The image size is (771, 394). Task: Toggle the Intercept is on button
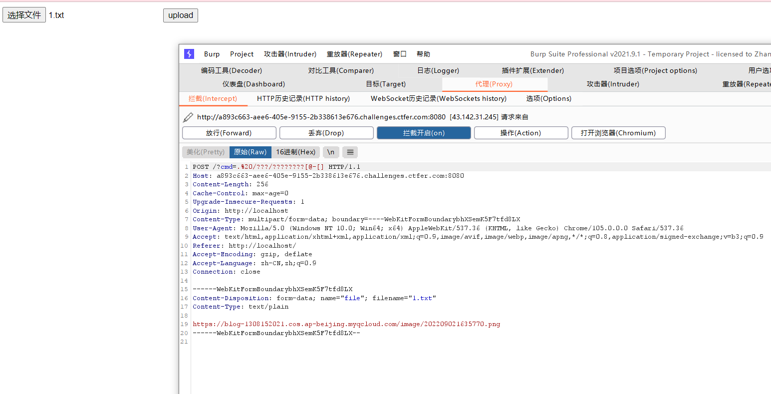[424, 133]
